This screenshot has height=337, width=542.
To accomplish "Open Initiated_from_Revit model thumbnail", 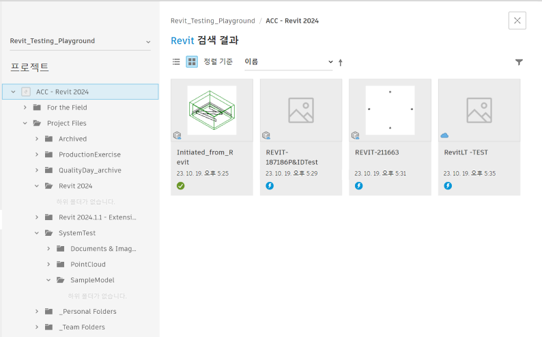I will pos(212,110).
